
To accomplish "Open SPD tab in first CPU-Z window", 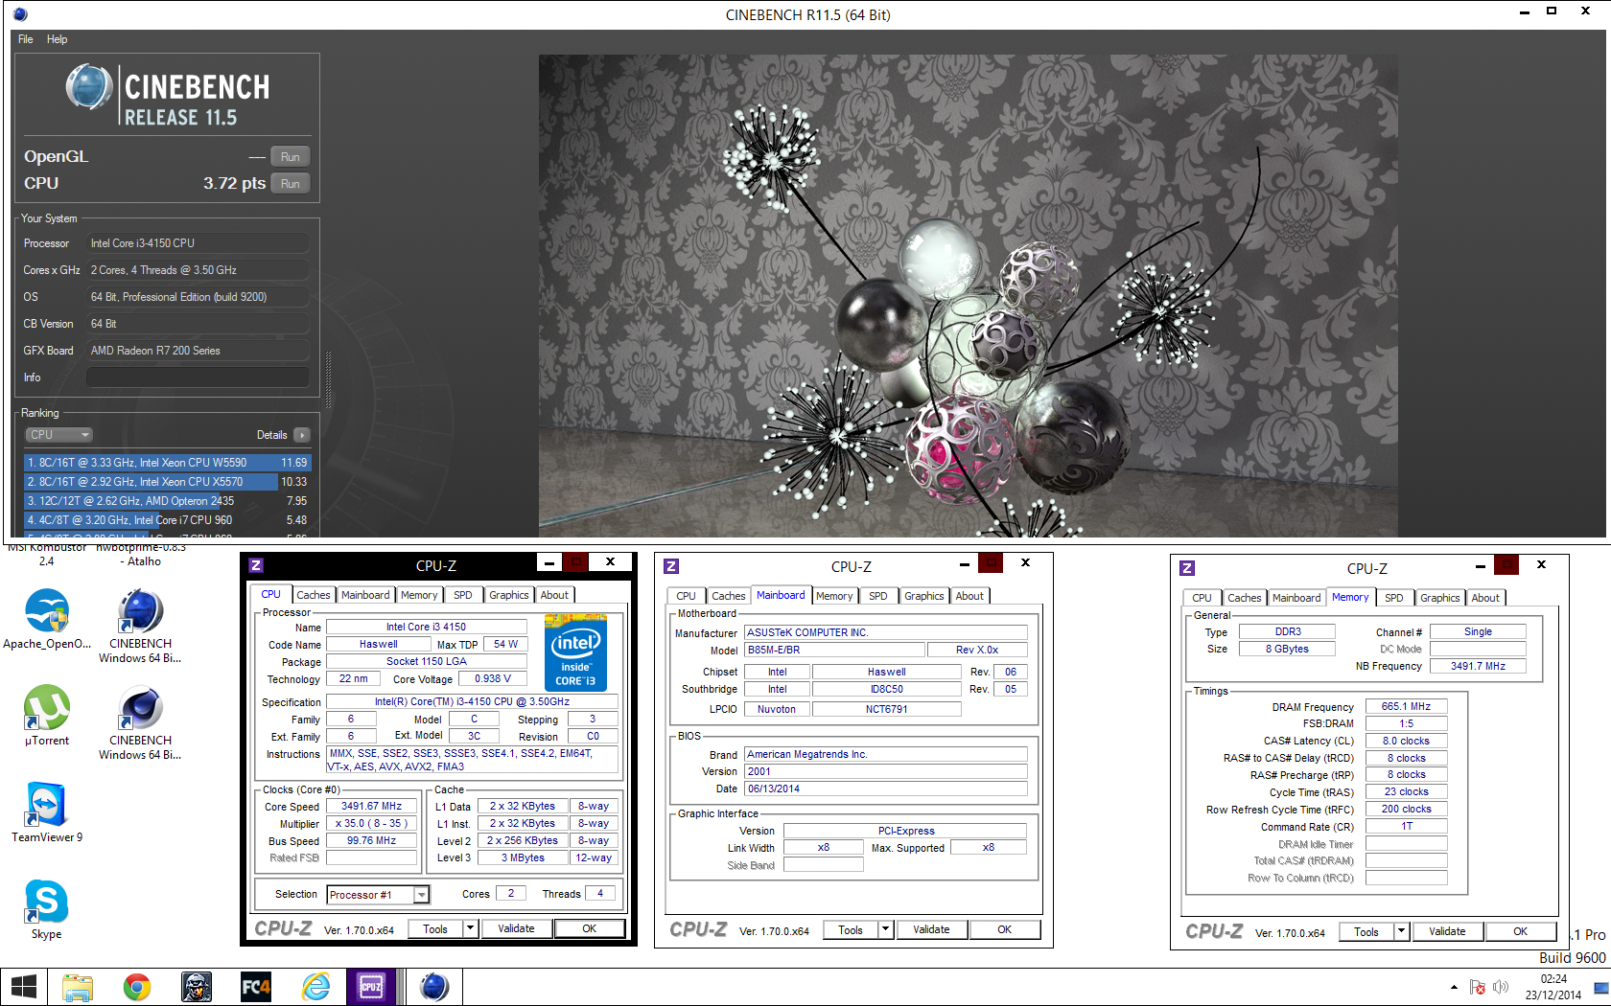I will (x=463, y=595).
